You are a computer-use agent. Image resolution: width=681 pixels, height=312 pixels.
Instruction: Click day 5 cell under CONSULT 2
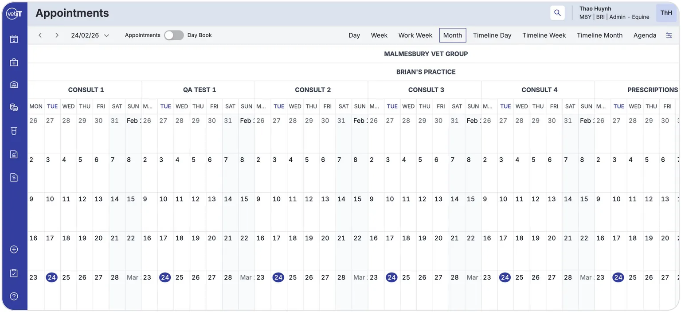point(311,173)
